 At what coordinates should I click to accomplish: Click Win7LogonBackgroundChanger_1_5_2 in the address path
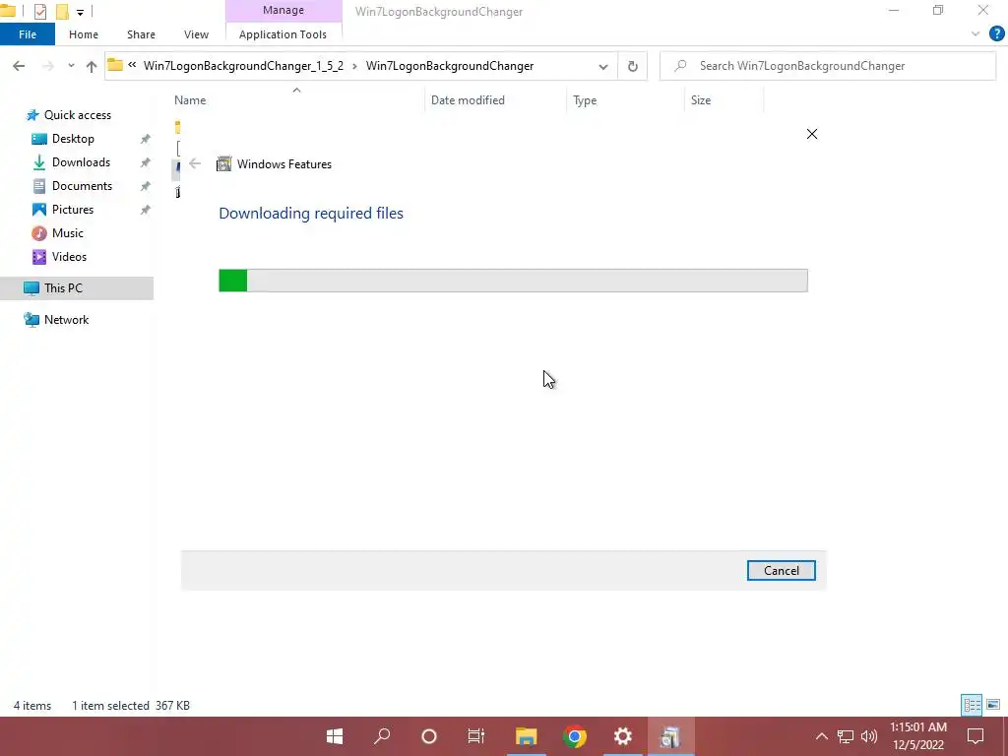click(x=244, y=66)
